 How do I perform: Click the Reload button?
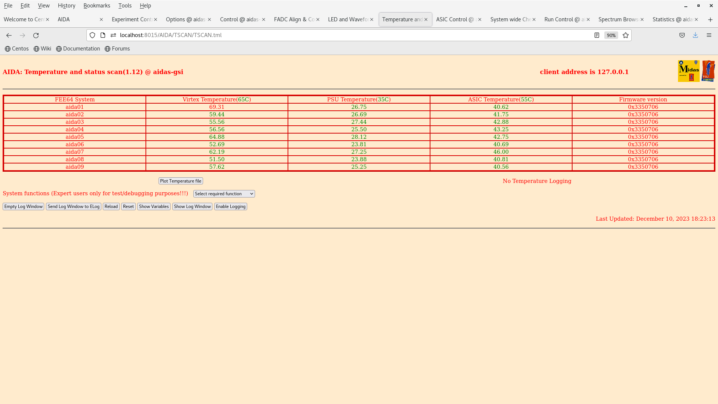(111, 206)
